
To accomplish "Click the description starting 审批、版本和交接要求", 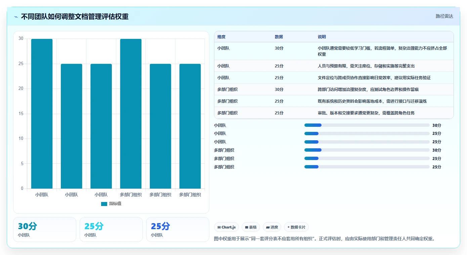I will coord(366,113).
